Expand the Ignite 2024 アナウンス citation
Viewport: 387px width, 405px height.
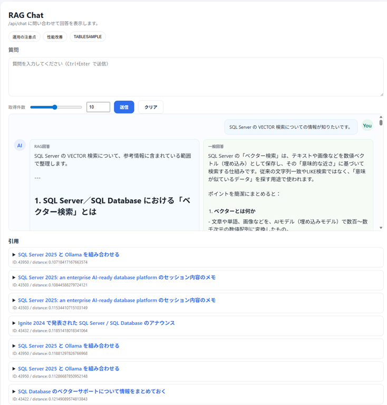(96, 323)
